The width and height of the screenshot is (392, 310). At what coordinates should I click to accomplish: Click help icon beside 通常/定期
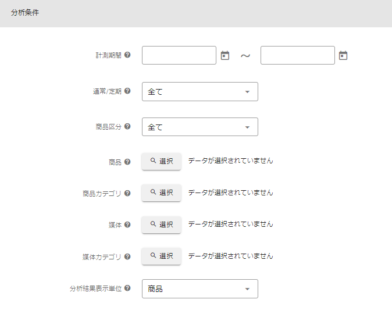point(127,91)
